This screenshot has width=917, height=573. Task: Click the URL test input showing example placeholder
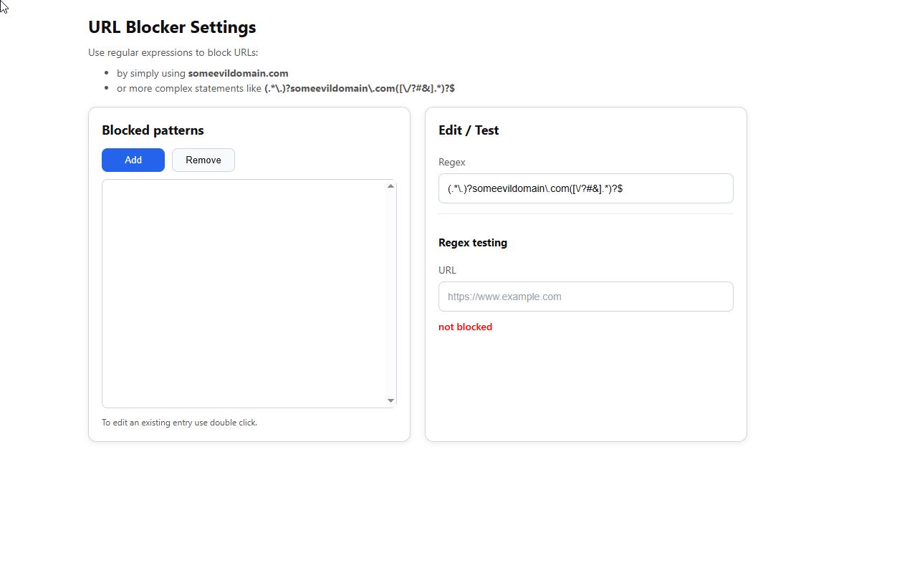tap(585, 296)
